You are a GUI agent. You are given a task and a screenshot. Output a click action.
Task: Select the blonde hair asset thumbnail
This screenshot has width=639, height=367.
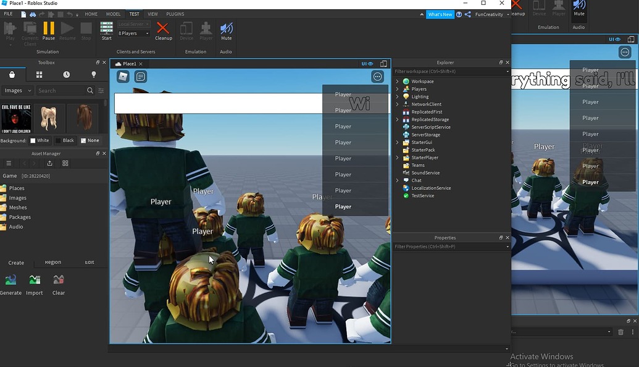coord(49,119)
